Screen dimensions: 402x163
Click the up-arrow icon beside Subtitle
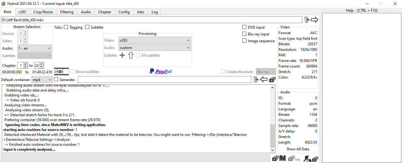pyautogui.click(x=131, y=55)
